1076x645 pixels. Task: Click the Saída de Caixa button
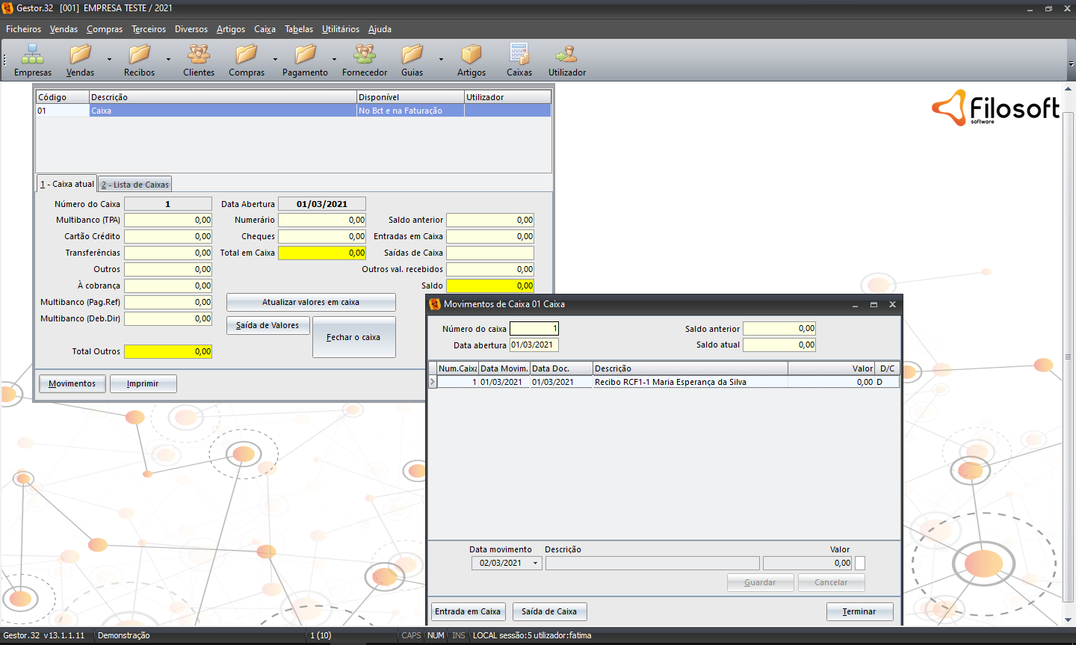[x=549, y=611]
